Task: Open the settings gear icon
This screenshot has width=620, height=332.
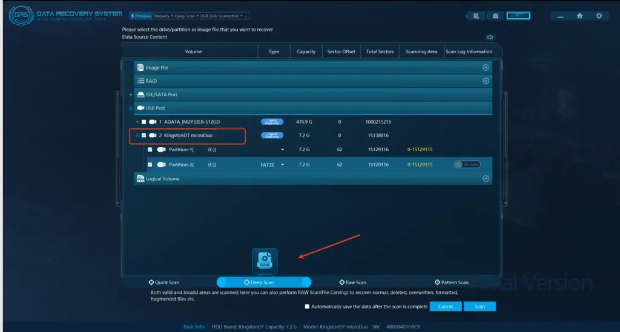Action: pos(599,16)
